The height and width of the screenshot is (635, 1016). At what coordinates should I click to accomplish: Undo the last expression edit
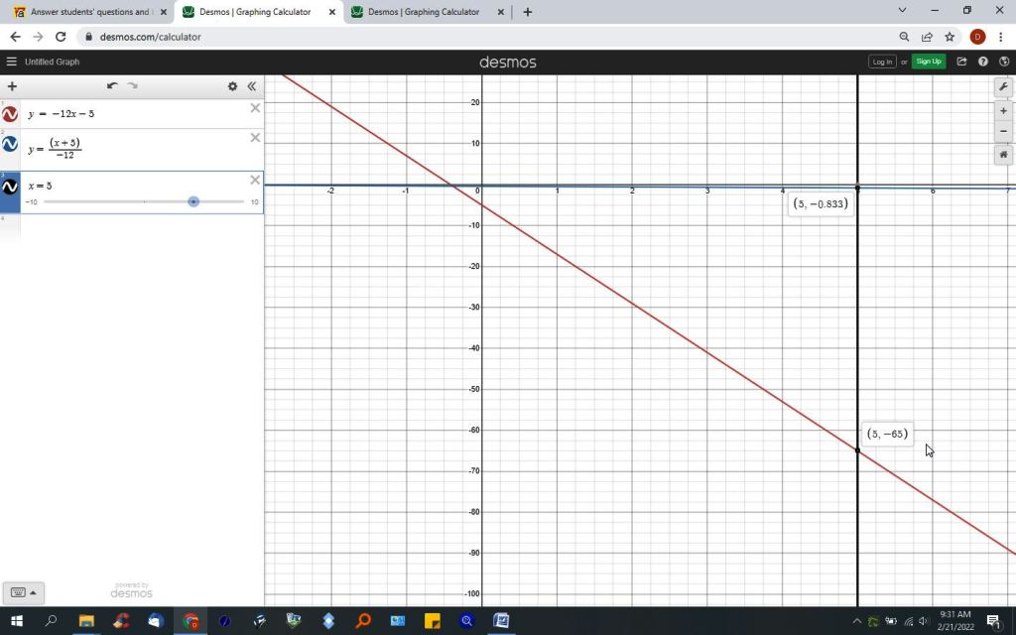[112, 85]
